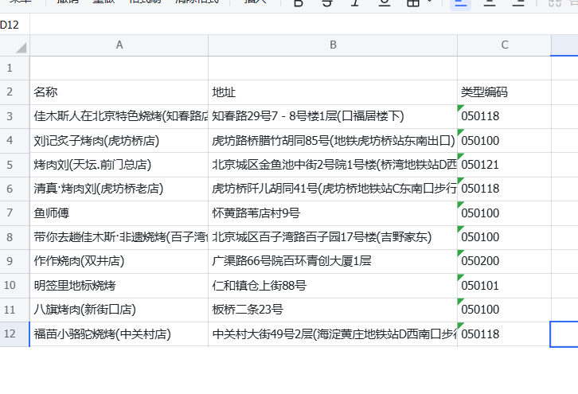Select cell 烤肉刘(天坛.前门总店)

coord(119,165)
